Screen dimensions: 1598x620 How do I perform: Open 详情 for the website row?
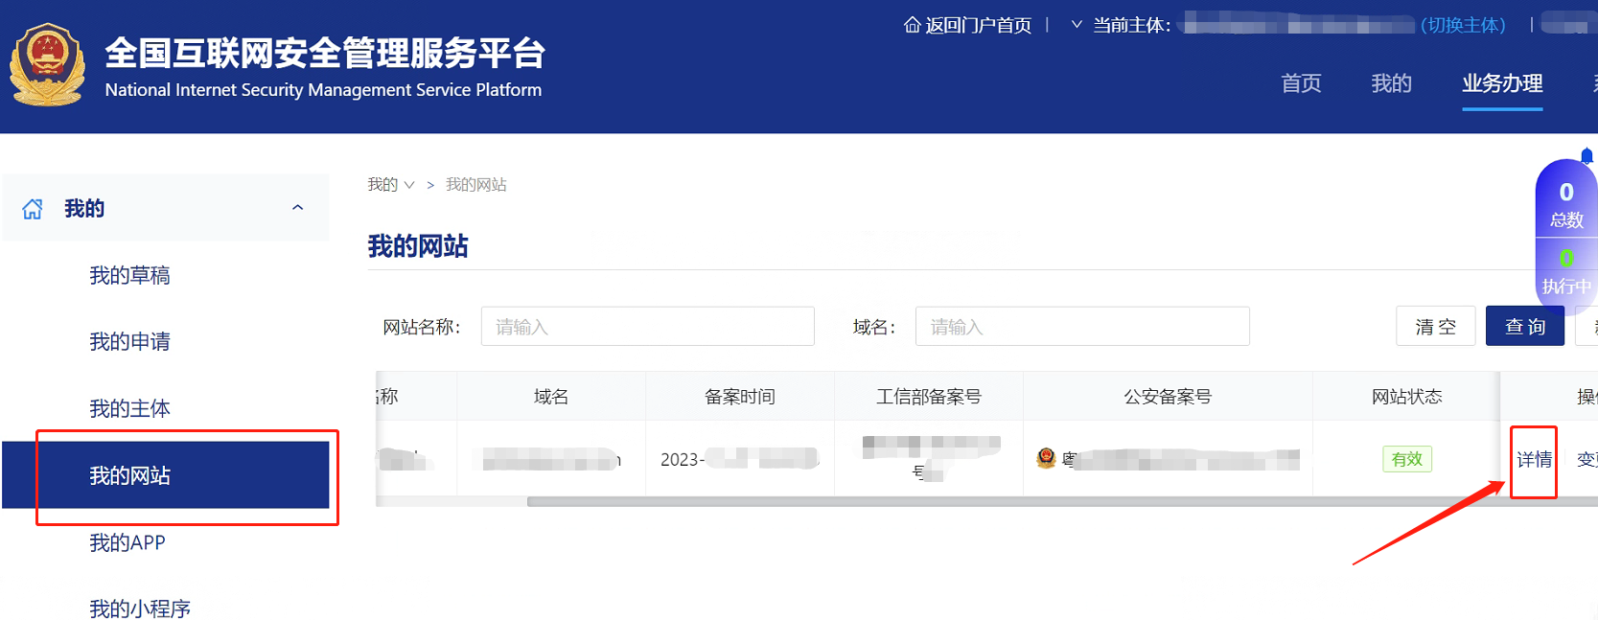(x=1534, y=460)
